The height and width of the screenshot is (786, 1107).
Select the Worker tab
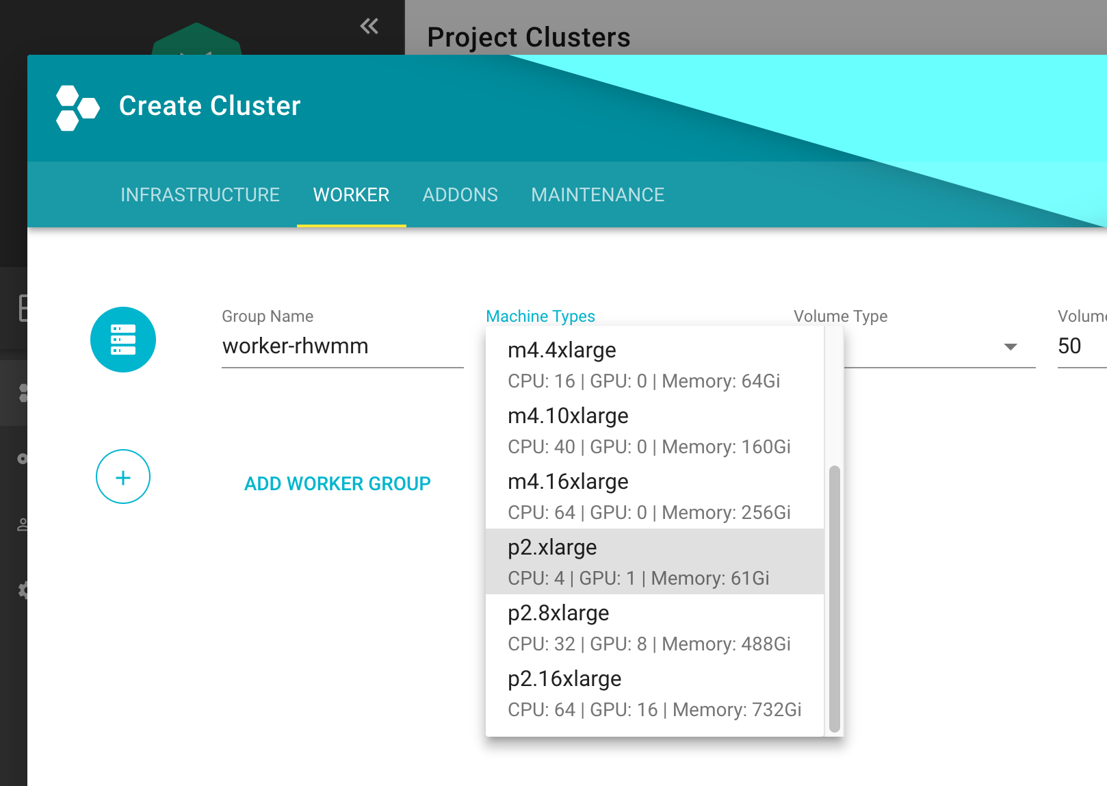click(351, 194)
